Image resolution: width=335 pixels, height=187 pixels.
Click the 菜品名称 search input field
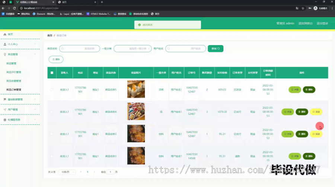pos(80,49)
